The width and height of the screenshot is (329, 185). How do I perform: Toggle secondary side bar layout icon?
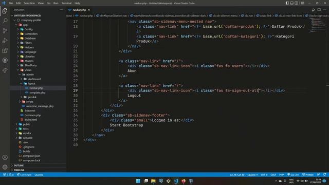click(296, 3)
